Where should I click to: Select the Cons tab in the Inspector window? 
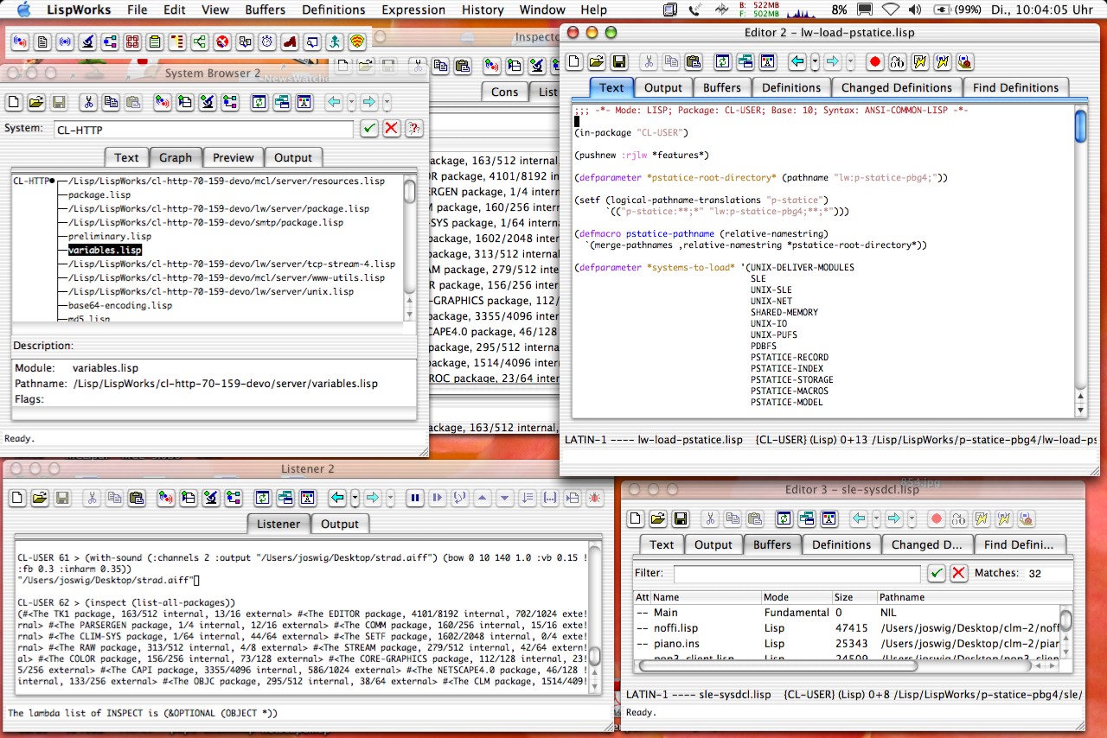505,92
